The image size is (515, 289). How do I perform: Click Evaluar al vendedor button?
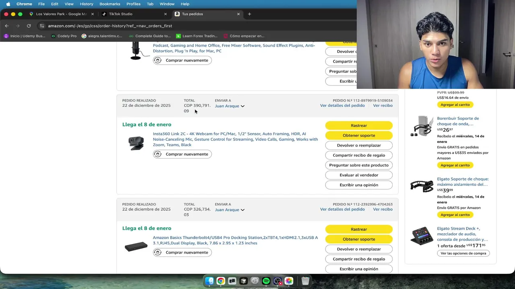359,175
